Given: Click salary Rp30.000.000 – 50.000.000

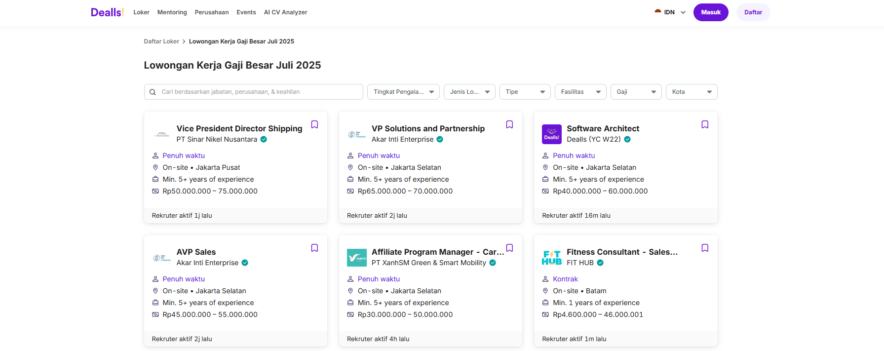Looking at the screenshot, I should pos(405,314).
